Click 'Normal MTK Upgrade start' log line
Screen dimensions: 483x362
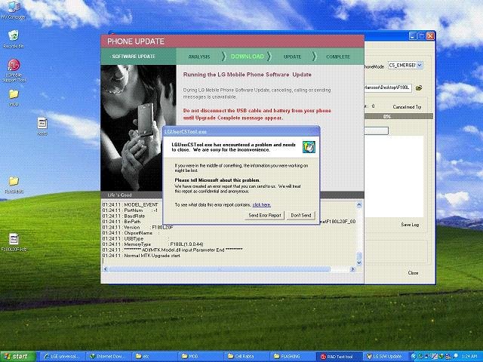coord(141,256)
